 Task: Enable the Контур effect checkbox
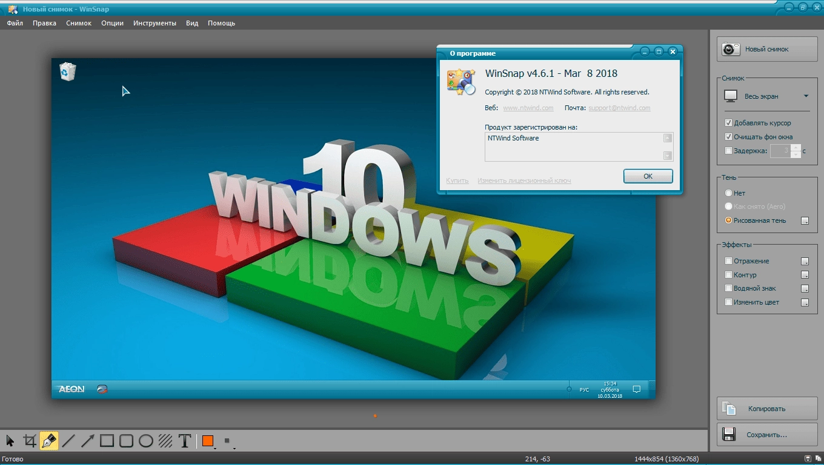(x=728, y=275)
